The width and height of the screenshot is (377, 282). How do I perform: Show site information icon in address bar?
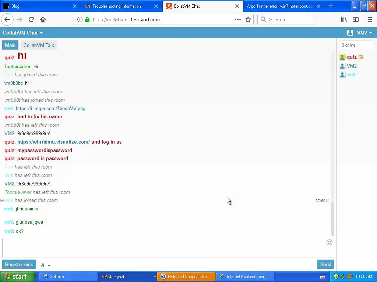[80, 20]
